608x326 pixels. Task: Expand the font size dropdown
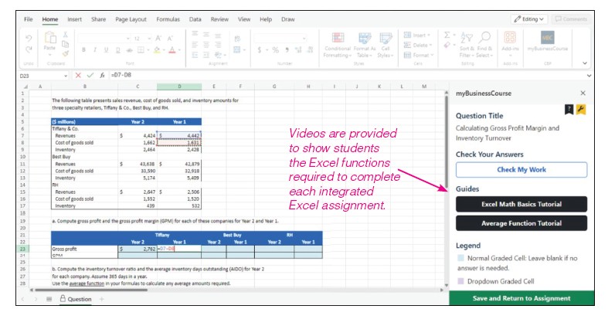[x=147, y=37]
